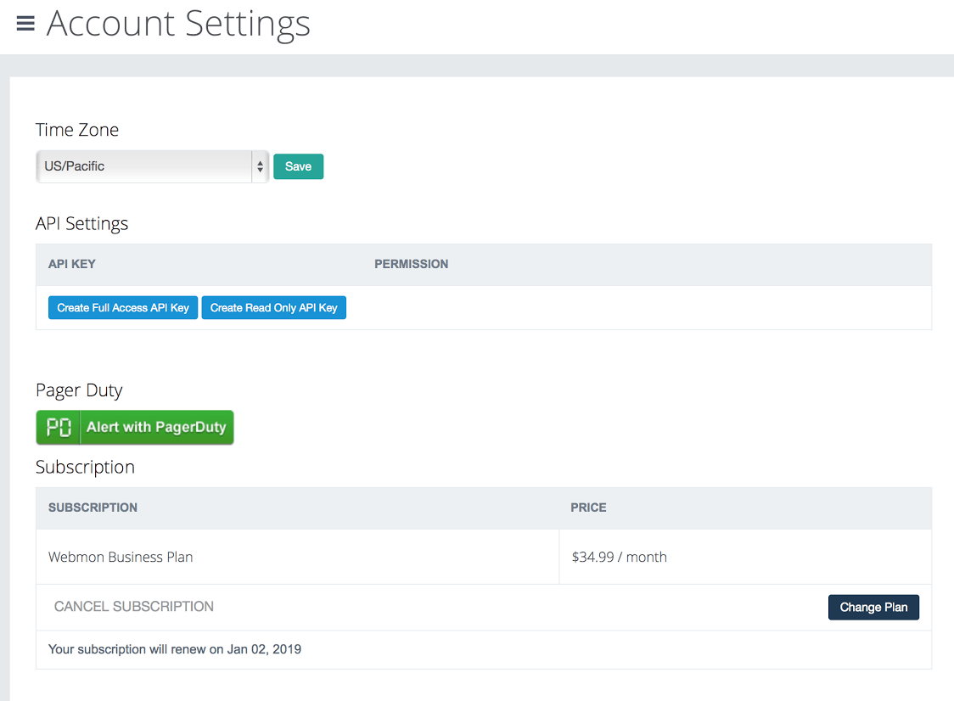Screen dimensions: 954x701
Task: Click the API KEY column header
Action: tap(72, 264)
